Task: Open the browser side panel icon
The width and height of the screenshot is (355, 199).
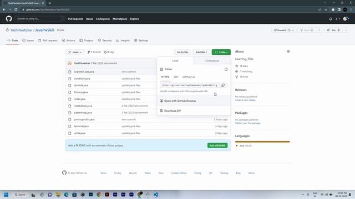Action: click(339, 10)
